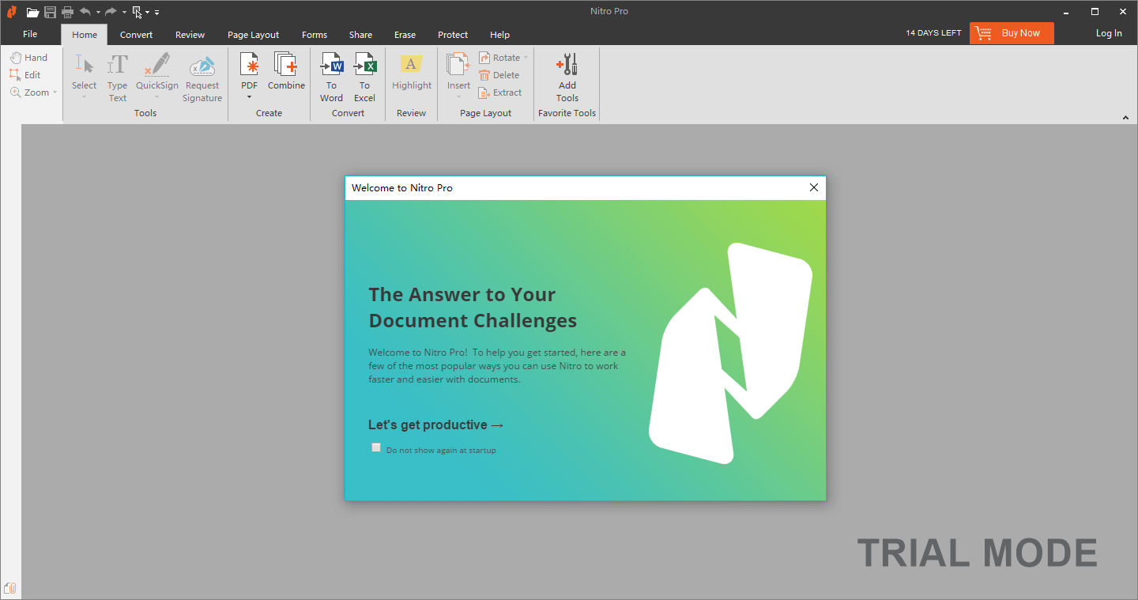Click the Open folder icon in the quick access toolbar
This screenshot has height=600, width=1138.
pos(32,12)
